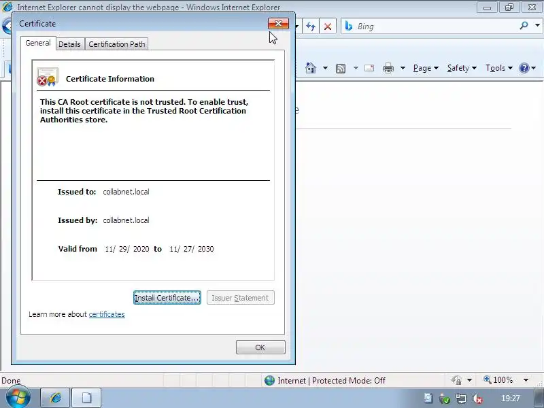544x408 pixels.
Task: Click the Help question mark icon
Action: (x=524, y=68)
